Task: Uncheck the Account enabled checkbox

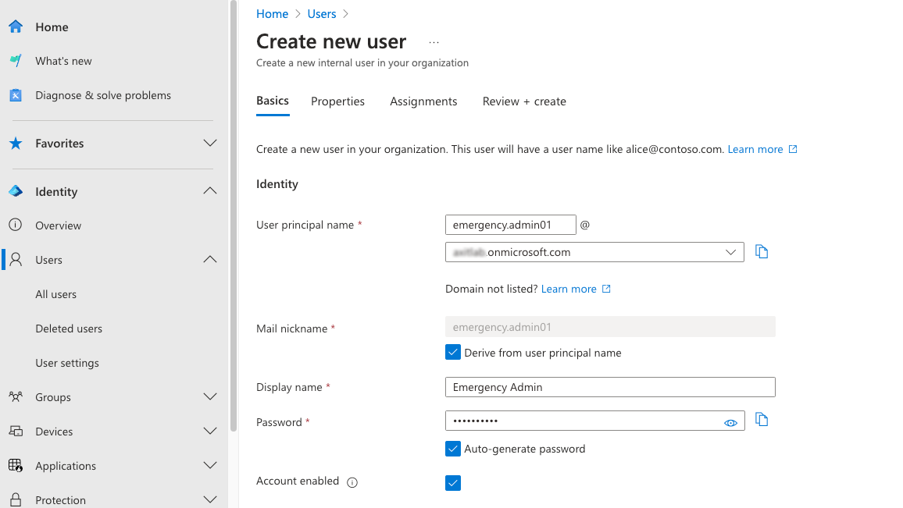Action: coord(453,483)
